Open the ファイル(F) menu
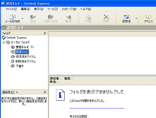The width and height of the screenshot is (156, 118). 11,9
